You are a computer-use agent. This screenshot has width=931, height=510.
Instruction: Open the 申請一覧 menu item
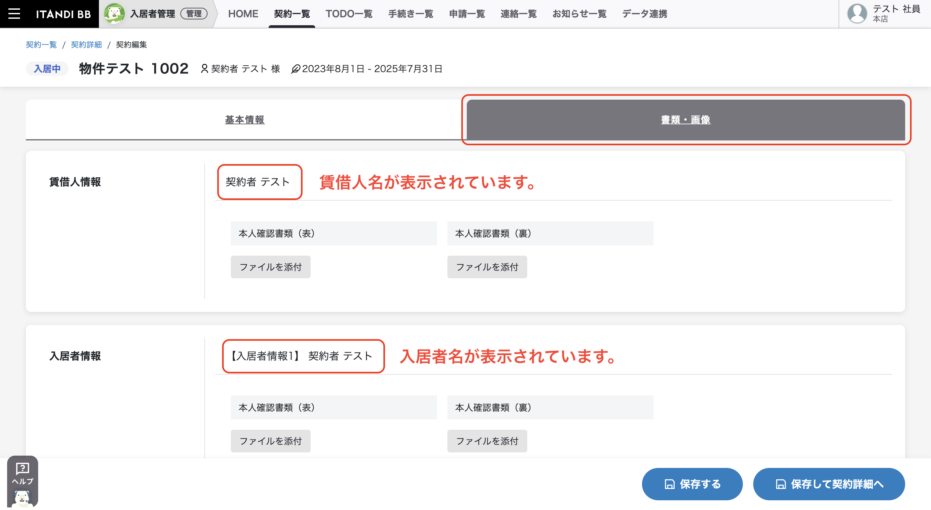click(467, 14)
